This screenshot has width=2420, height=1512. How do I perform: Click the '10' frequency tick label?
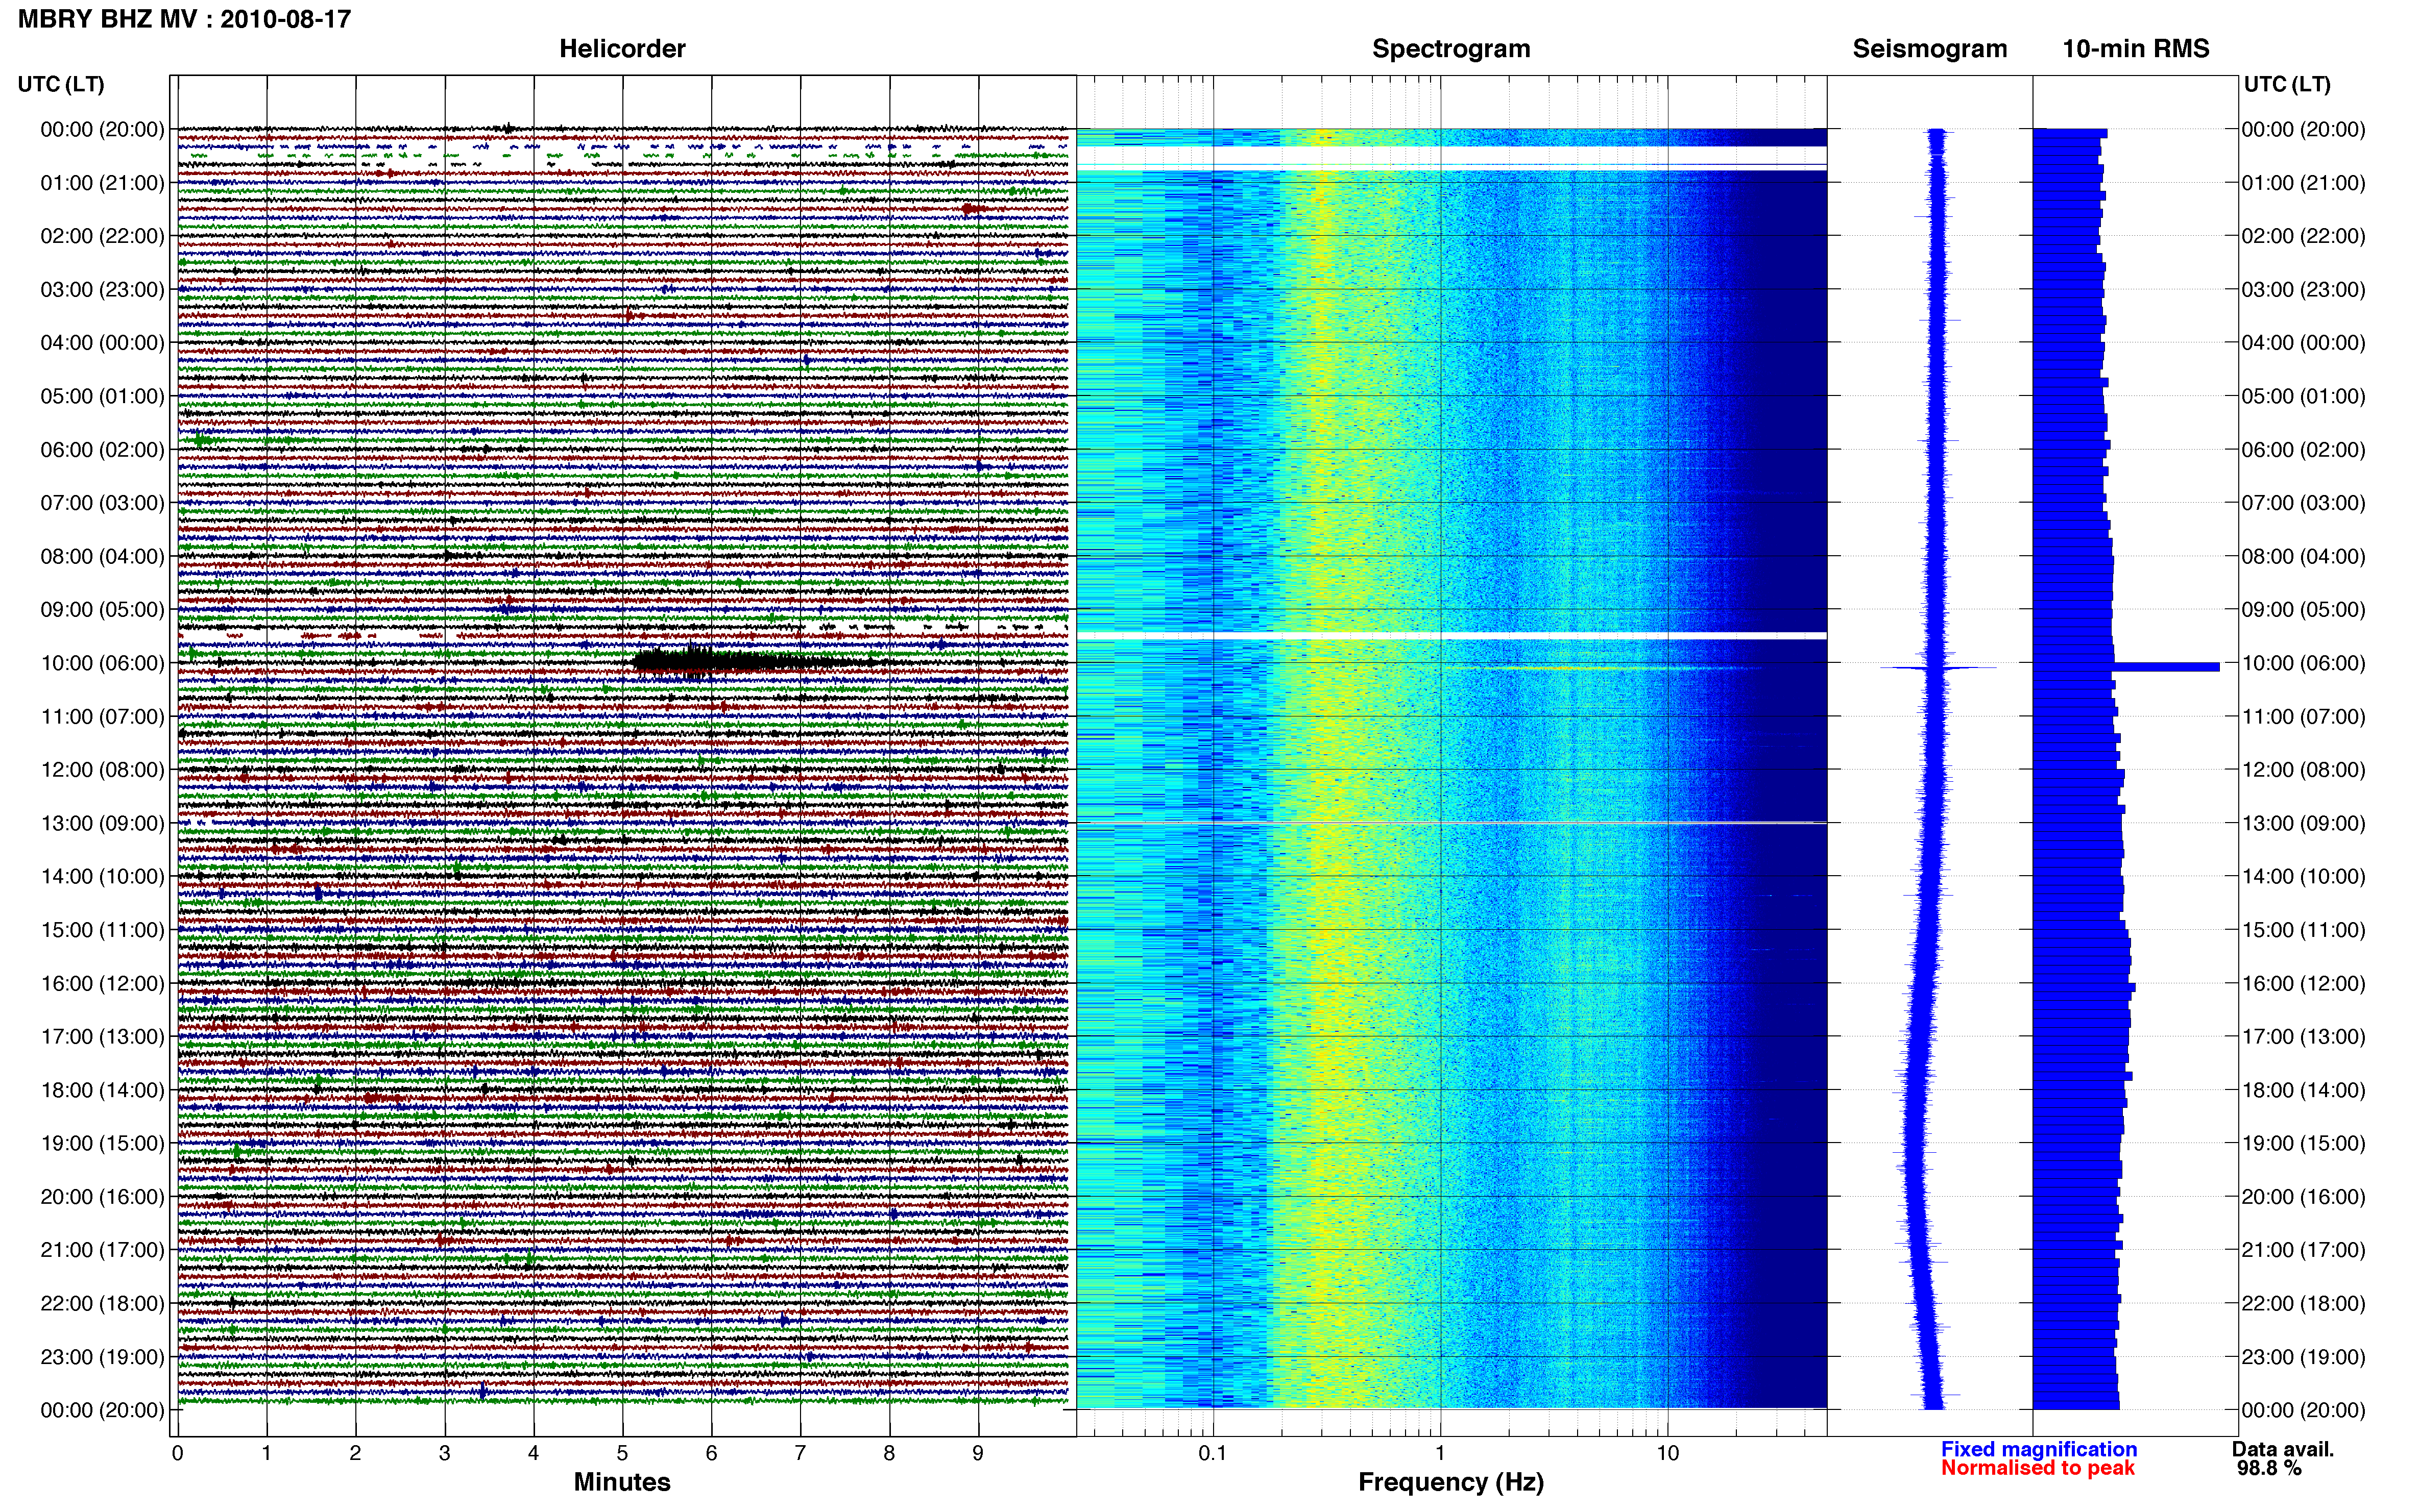pos(1667,1453)
